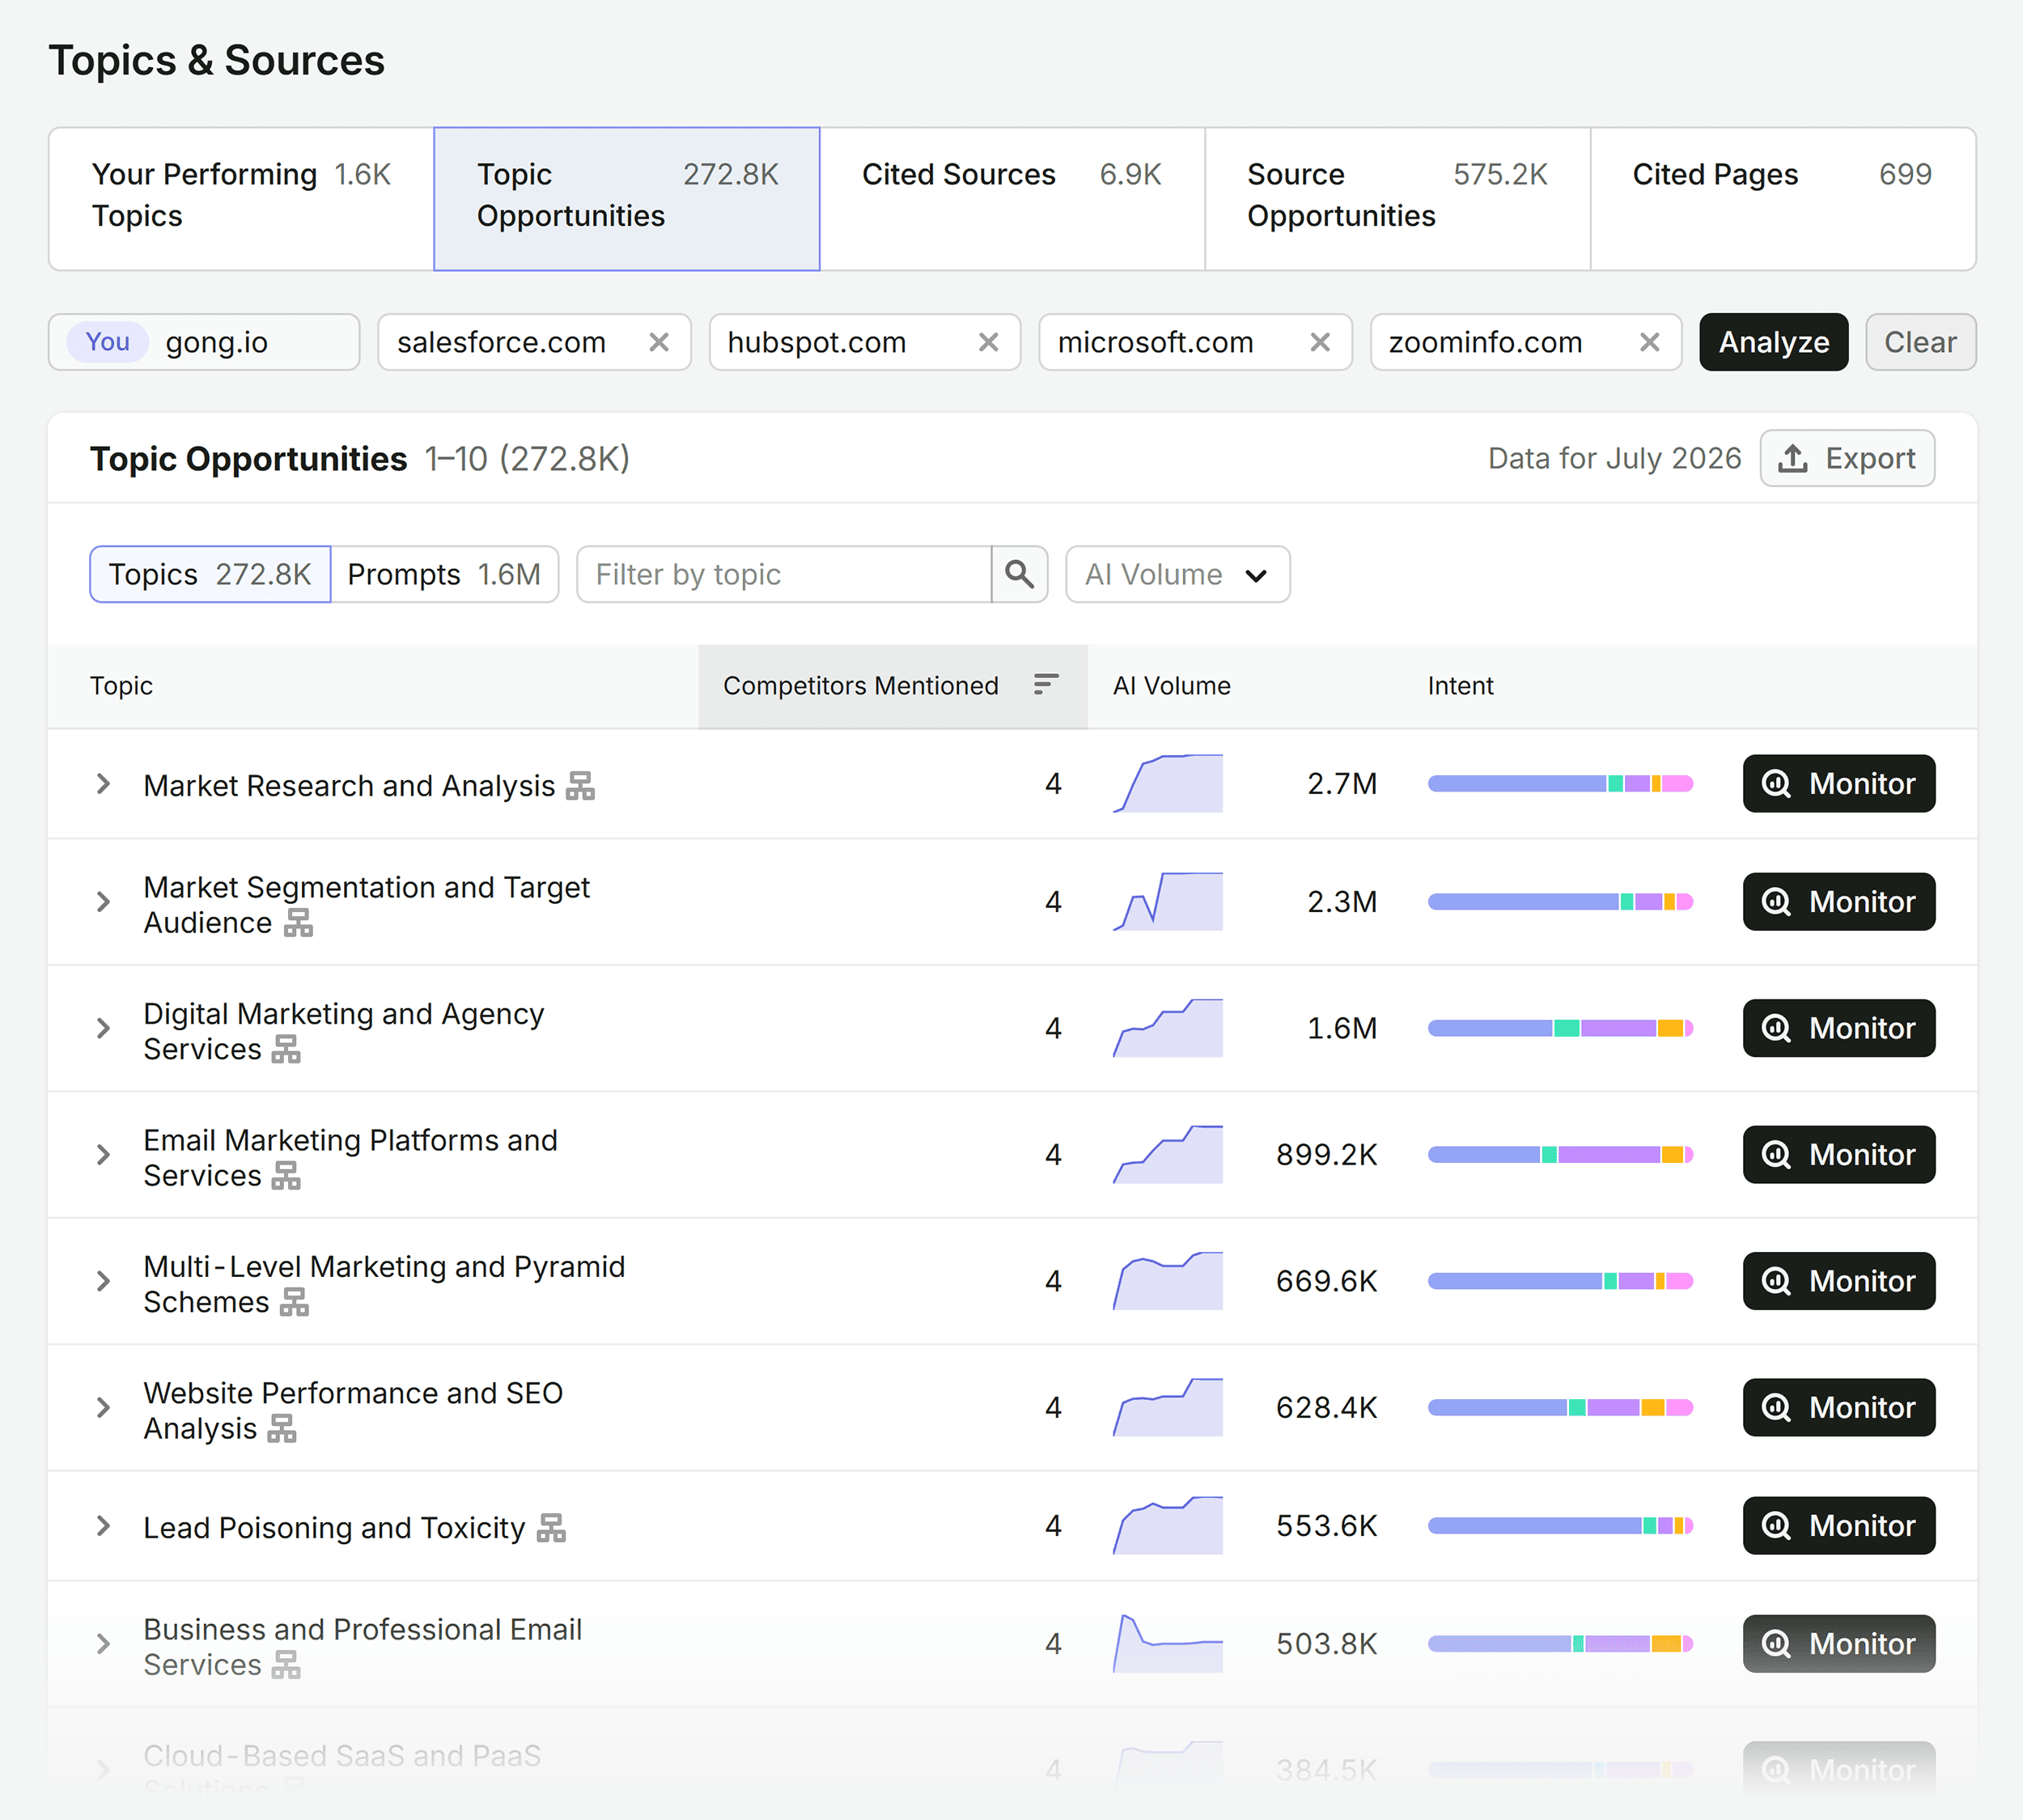The width and height of the screenshot is (2023, 1820).
Task: Focus the Filter by topic input field
Action: pos(784,574)
